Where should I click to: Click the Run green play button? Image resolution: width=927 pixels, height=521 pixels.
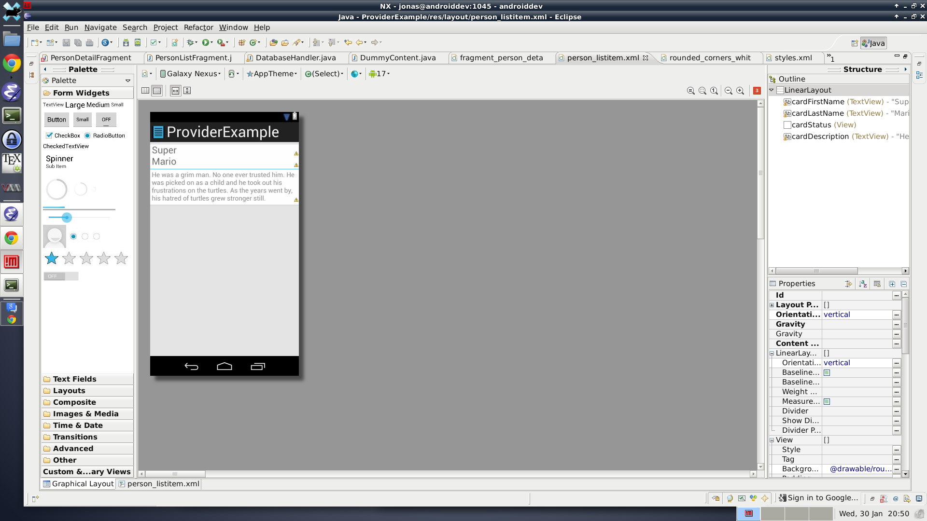pos(206,42)
